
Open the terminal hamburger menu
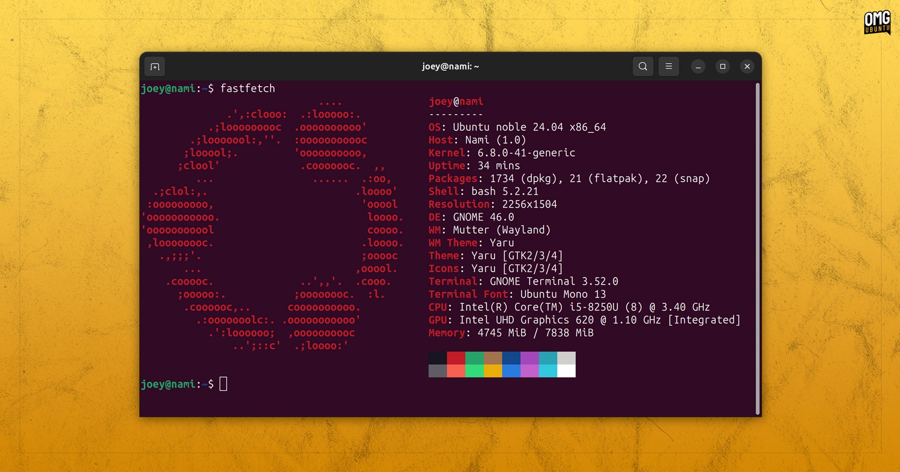(x=668, y=66)
